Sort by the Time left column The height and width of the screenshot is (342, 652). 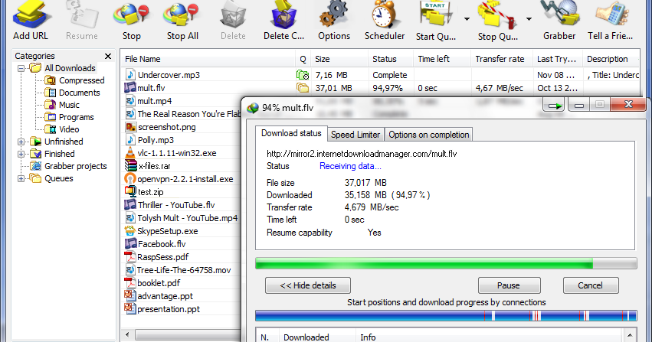[x=441, y=59]
